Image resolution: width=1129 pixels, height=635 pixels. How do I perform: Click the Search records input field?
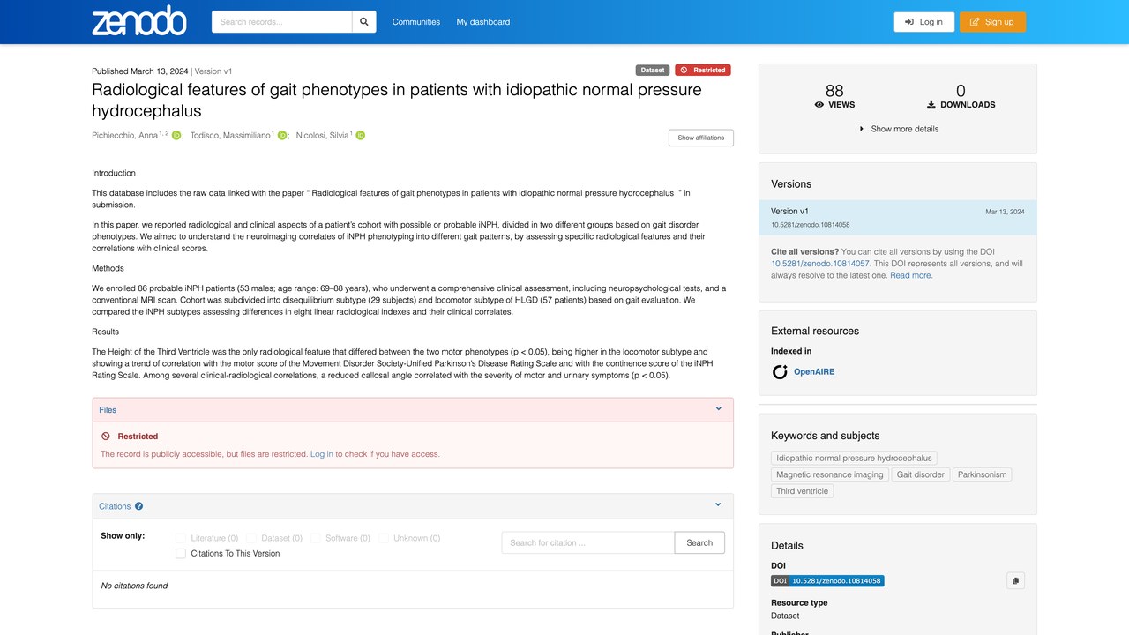pyautogui.click(x=282, y=22)
